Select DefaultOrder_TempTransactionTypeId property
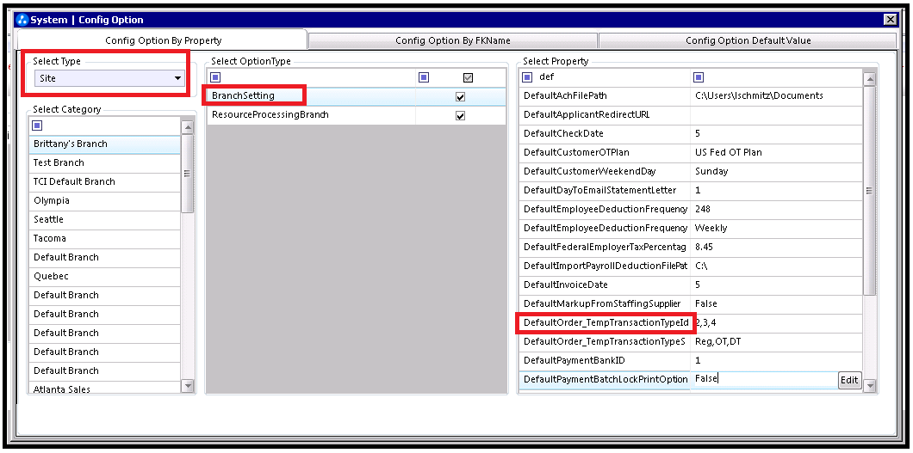The image size is (913, 453). click(605, 323)
